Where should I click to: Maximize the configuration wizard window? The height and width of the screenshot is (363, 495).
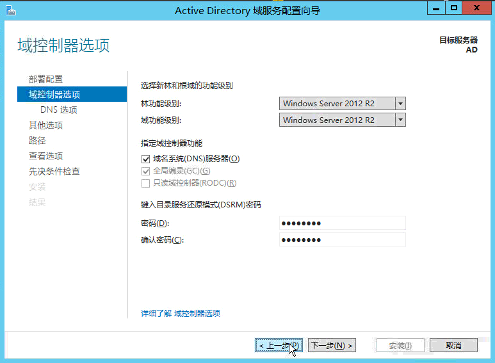pos(454,8)
